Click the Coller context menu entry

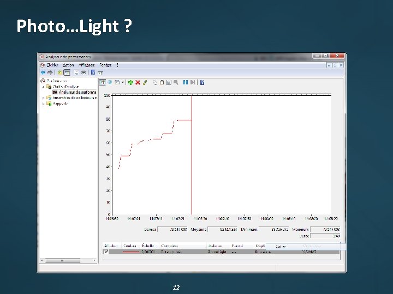[281, 247]
